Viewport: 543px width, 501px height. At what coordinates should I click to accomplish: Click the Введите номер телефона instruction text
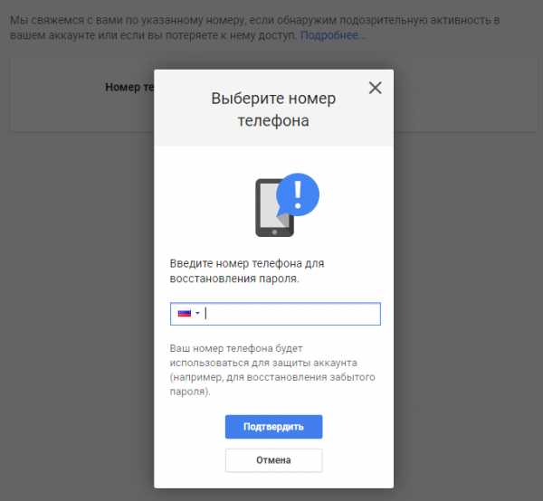tap(247, 271)
